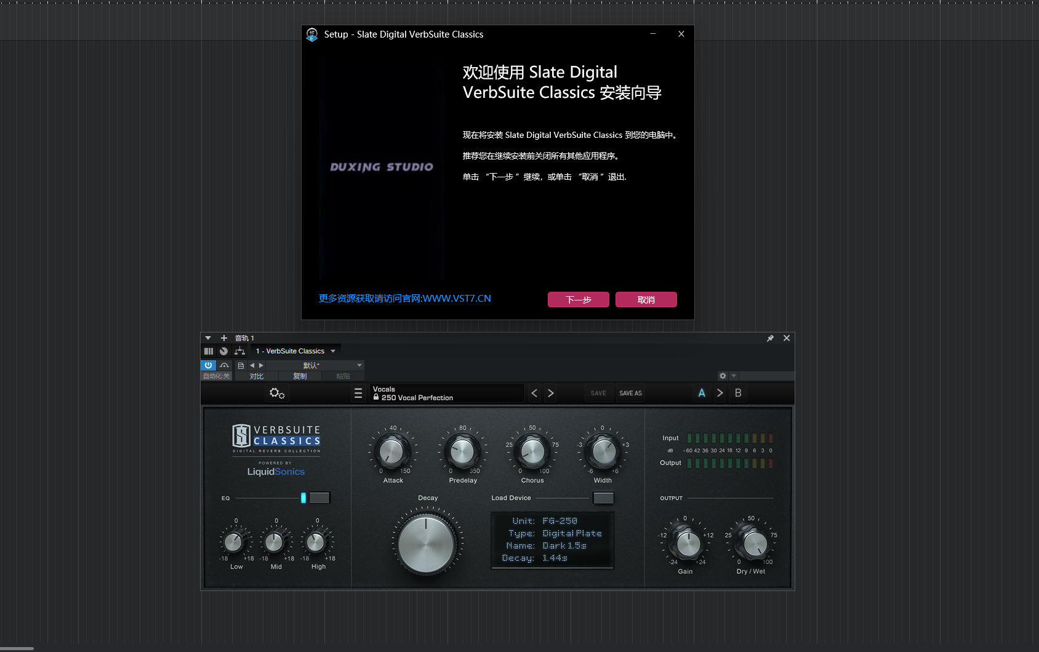Open the plugin settings gears icon
Image resolution: width=1039 pixels, height=652 pixels.
click(x=277, y=393)
